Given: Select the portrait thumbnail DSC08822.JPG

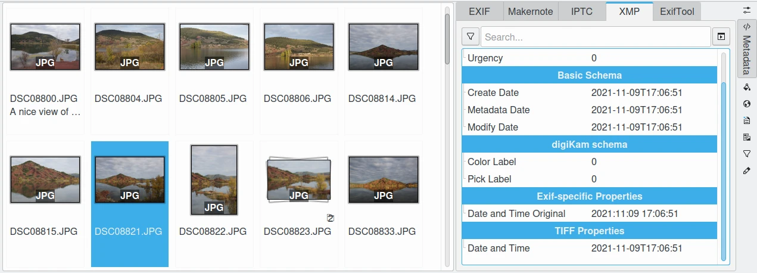Looking at the screenshot, I should 214,179.
